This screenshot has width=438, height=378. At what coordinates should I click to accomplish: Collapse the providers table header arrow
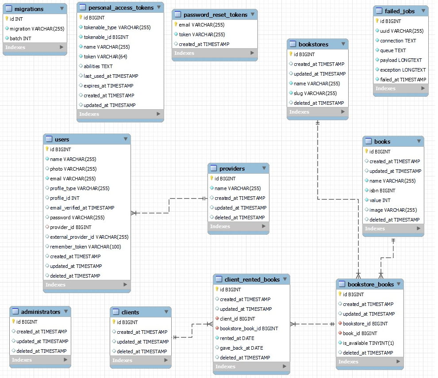pyautogui.click(x=264, y=168)
